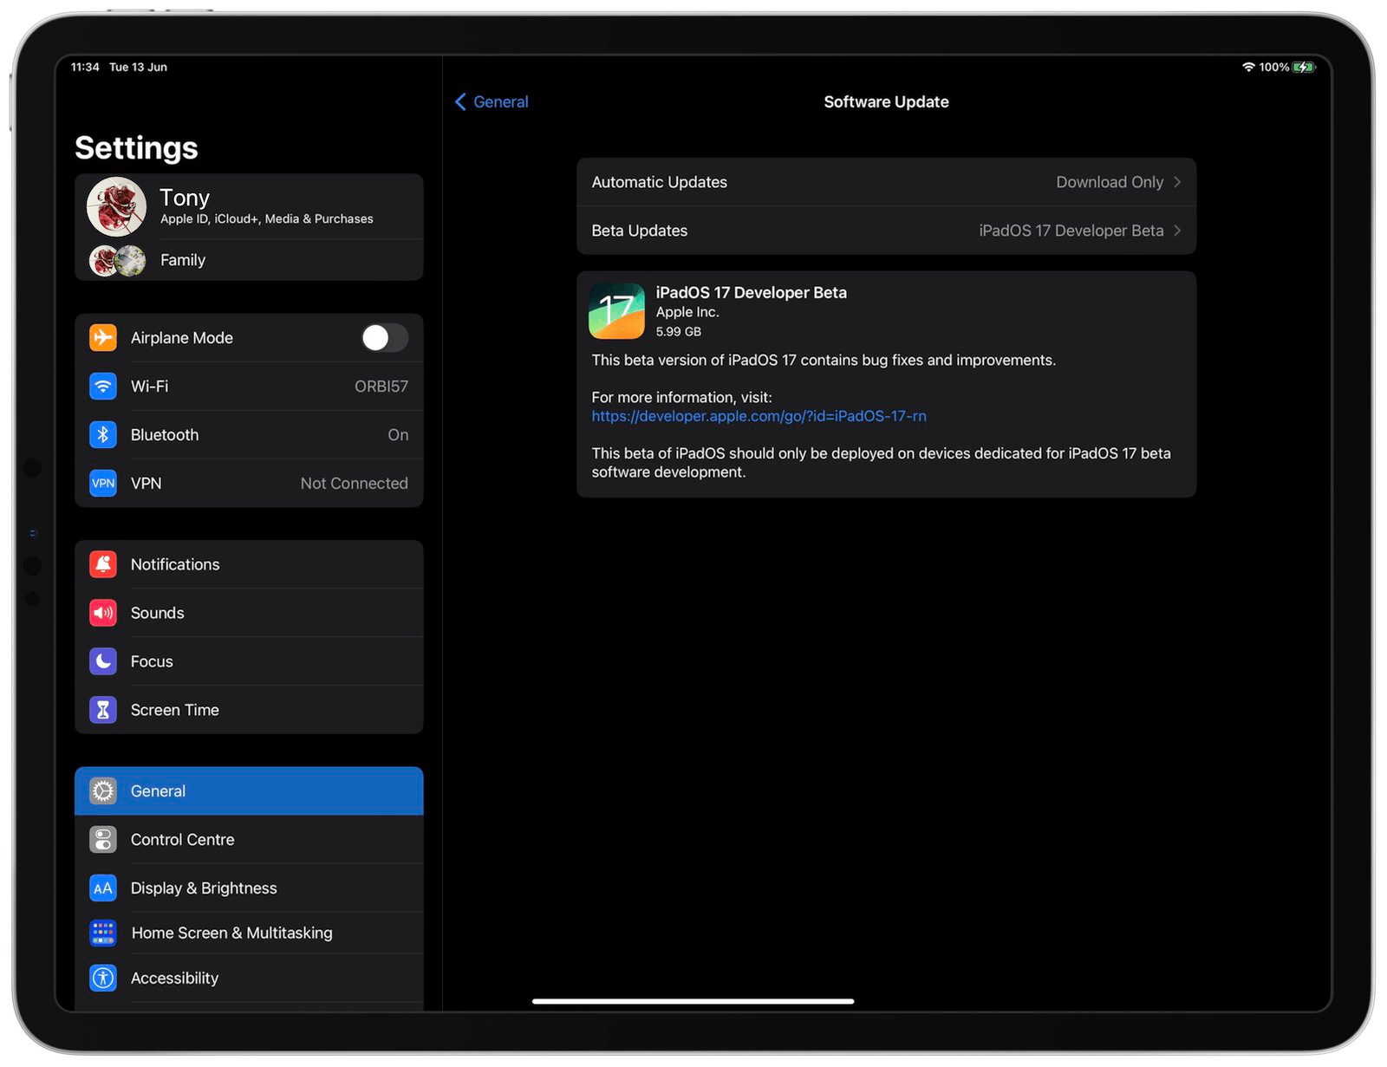1387x1067 pixels.
Task: Open the Screen Time settings row
Action: point(249,710)
